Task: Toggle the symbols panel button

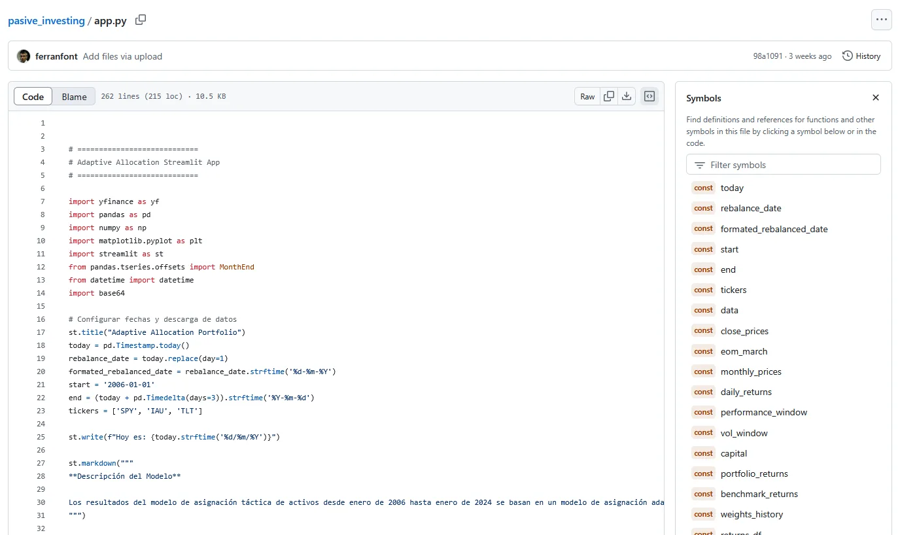Action: (x=649, y=96)
